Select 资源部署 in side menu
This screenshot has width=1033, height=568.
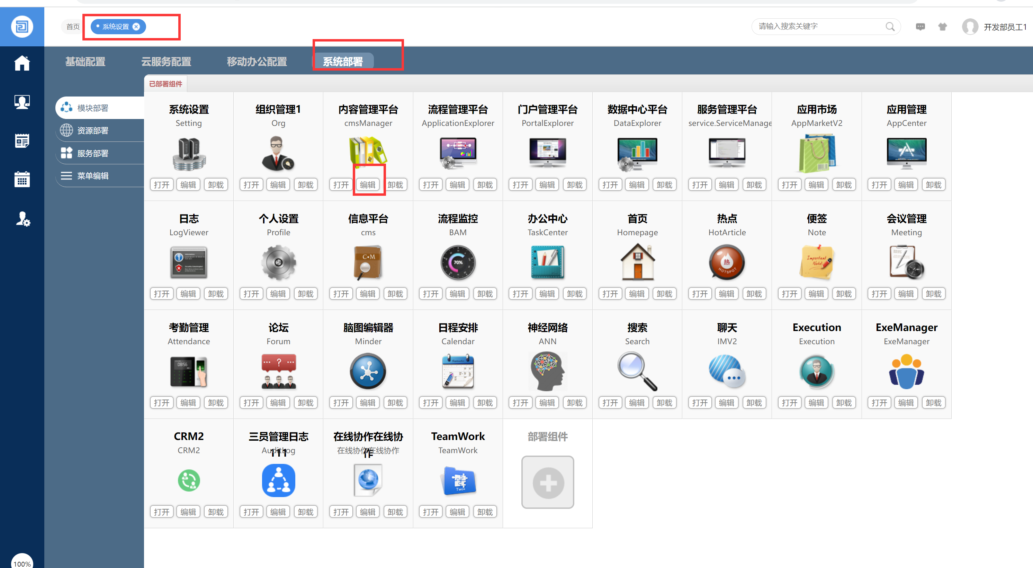coord(93,131)
